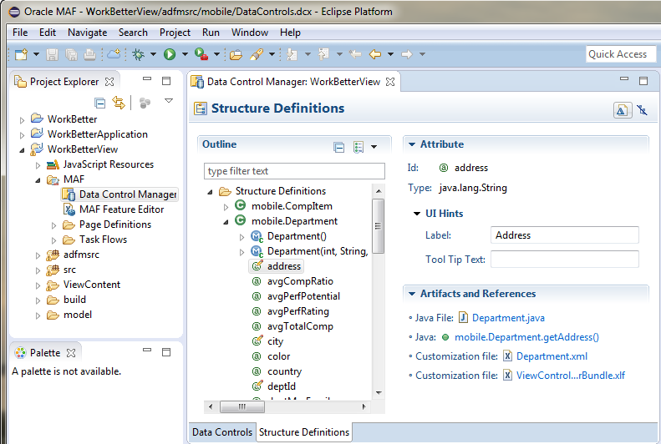Open Project Explorer view menu triangle

click(x=169, y=101)
